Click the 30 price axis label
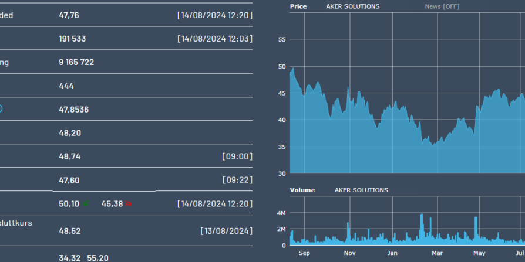 pyautogui.click(x=282, y=173)
